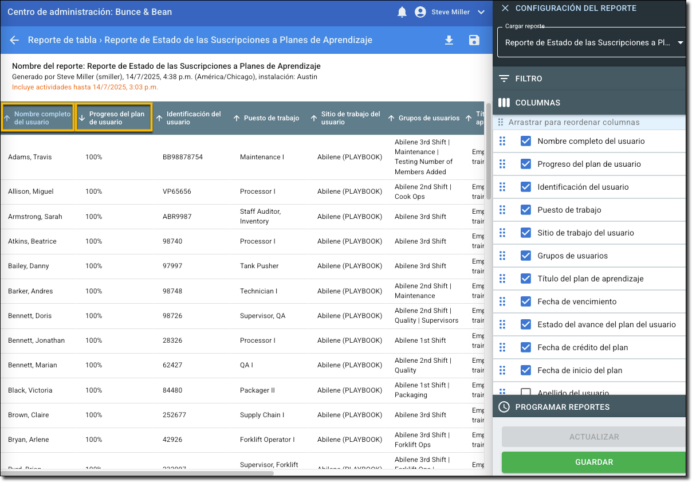Screen dimensions: 692x482
Task: Click the back arrow next to Reporte de tabla
Action: [x=14, y=40]
